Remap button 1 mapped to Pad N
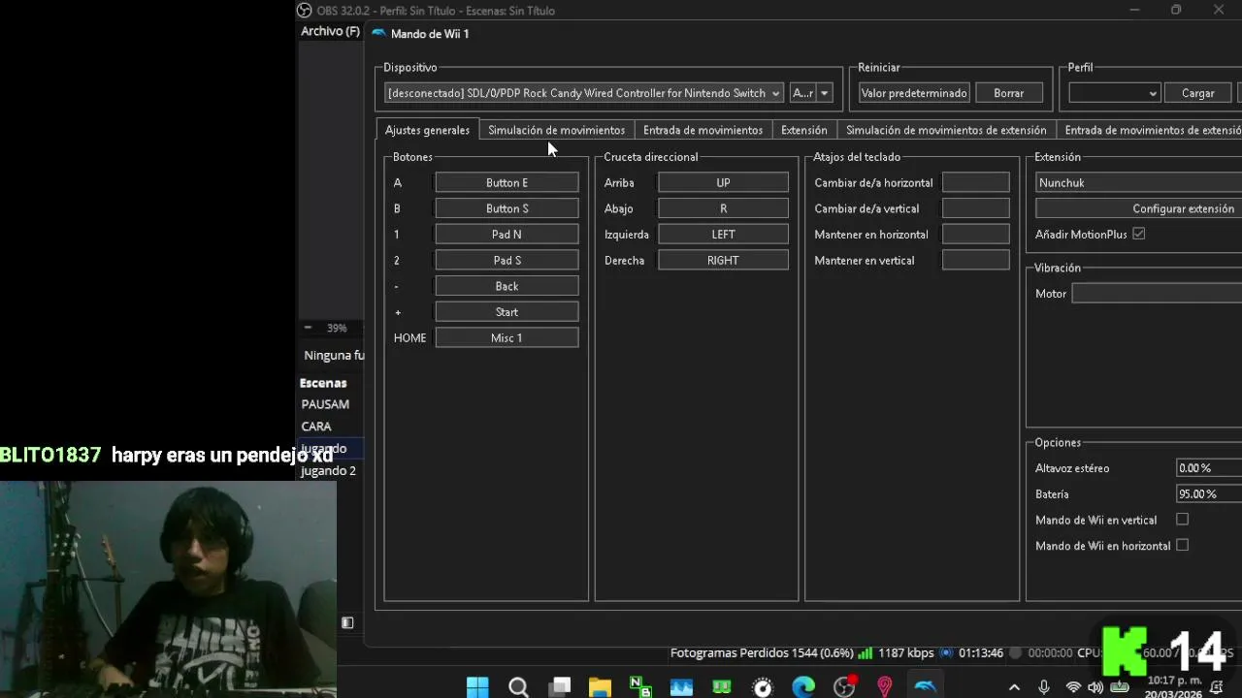This screenshot has height=698, width=1242. [507, 234]
